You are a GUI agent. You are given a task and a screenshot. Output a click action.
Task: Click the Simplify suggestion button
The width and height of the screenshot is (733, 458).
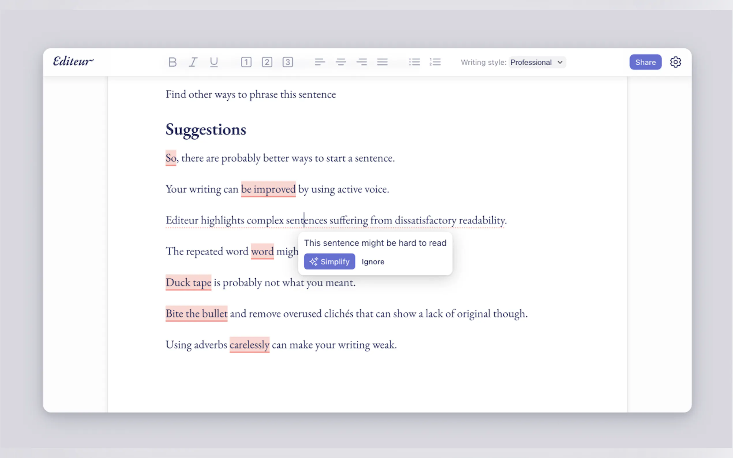(x=329, y=261)
